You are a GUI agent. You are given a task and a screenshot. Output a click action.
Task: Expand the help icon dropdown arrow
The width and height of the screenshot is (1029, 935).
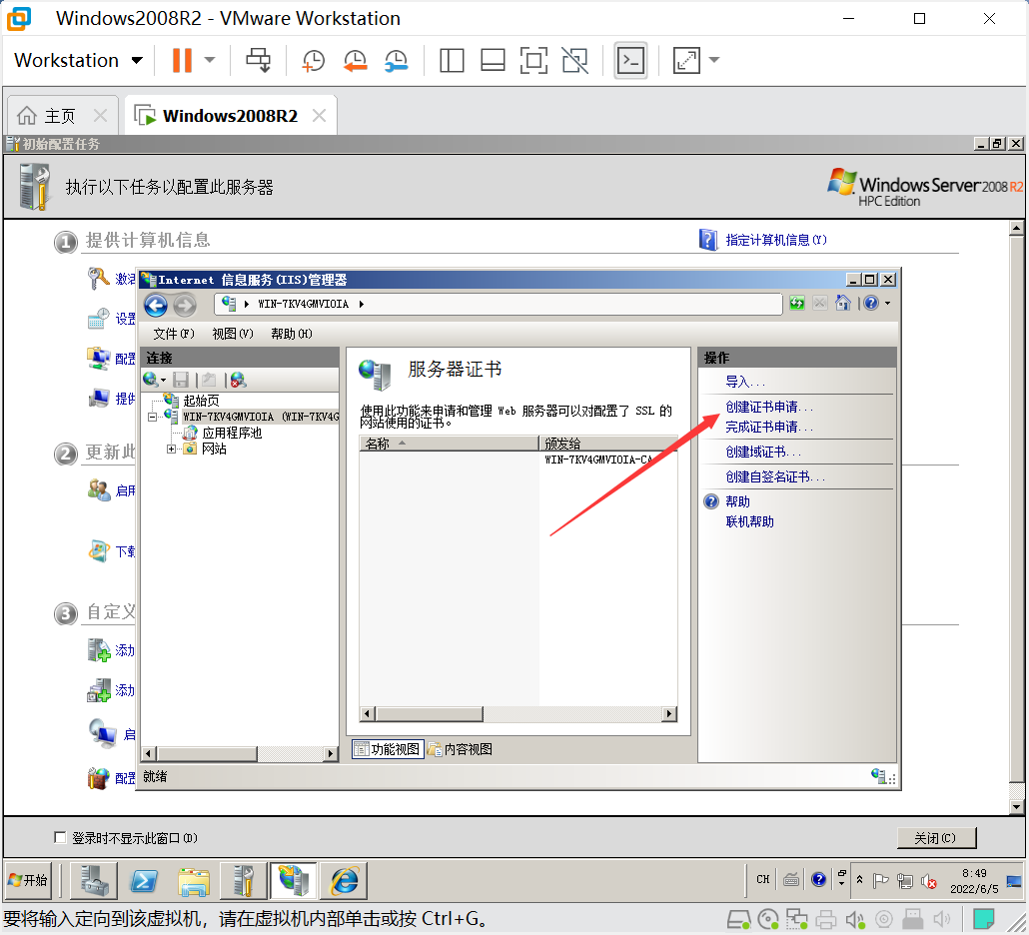(888, 303)
